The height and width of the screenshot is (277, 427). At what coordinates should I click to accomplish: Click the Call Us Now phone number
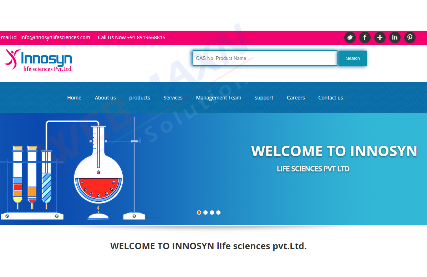click(132, 37)
